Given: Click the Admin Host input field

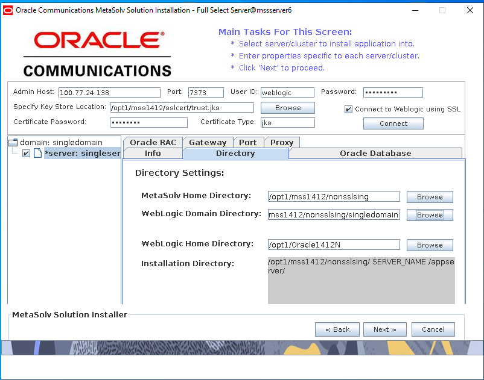Looking at the screenshot, I should pos(110,92).
